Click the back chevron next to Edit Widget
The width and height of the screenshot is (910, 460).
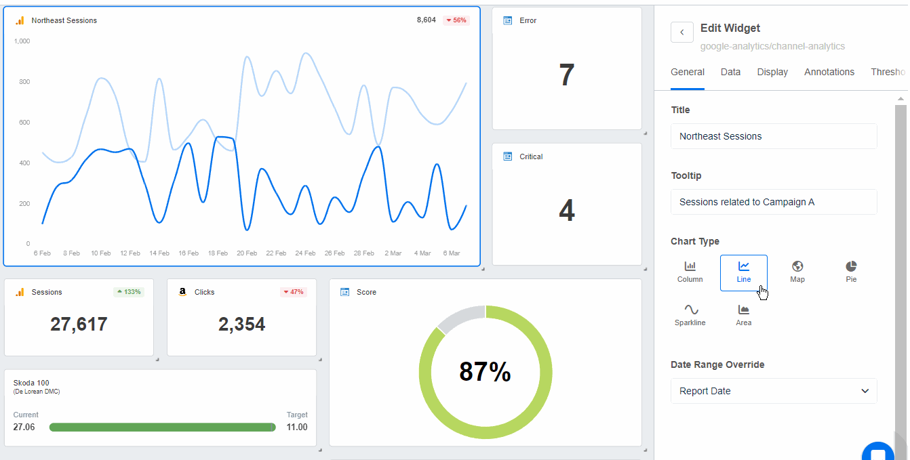681,32
